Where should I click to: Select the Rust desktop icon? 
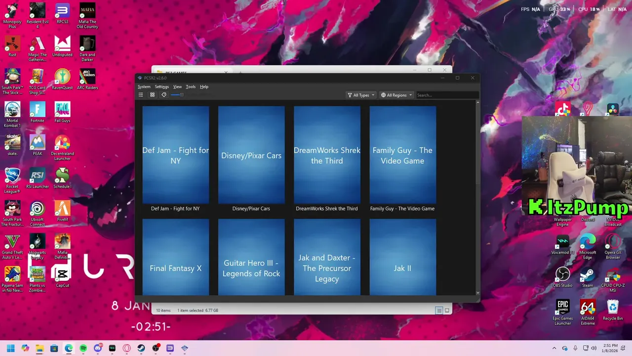(12, 46)
